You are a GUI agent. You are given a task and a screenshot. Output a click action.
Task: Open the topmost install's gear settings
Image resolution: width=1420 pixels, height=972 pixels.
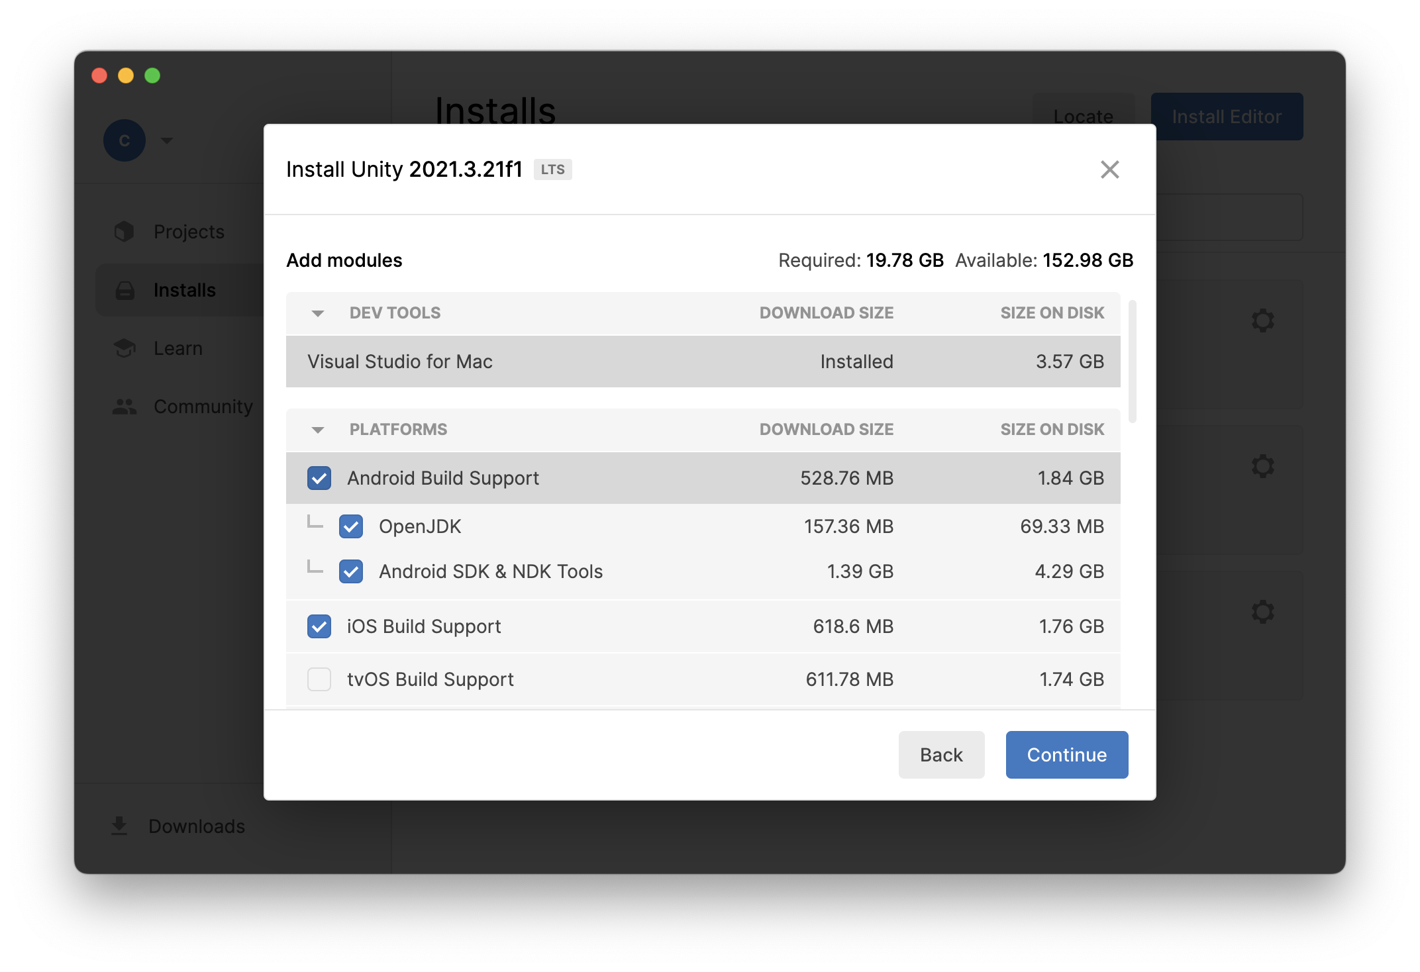click(1262, 320)
